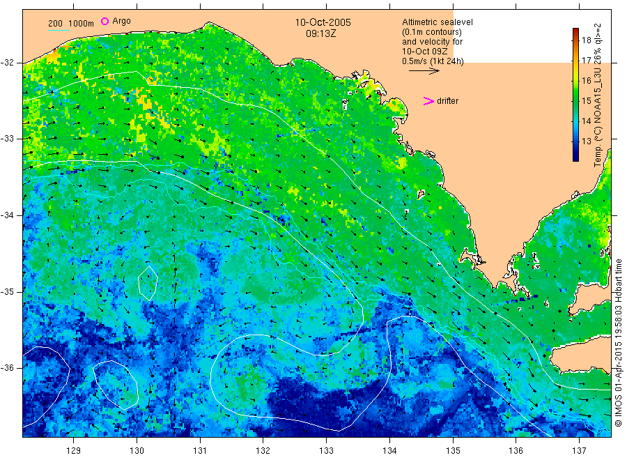Click the color bar value 15
This screenshot has width=627, height=460.
click(x=586, y=101)
